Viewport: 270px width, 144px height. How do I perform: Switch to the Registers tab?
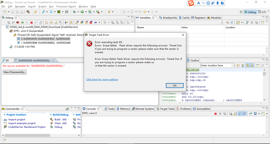point(198,18)
